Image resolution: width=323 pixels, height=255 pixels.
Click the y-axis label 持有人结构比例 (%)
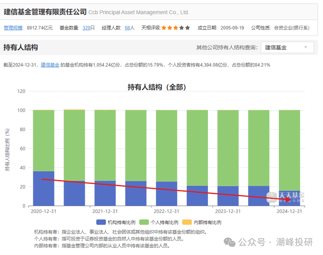point(7,150)
